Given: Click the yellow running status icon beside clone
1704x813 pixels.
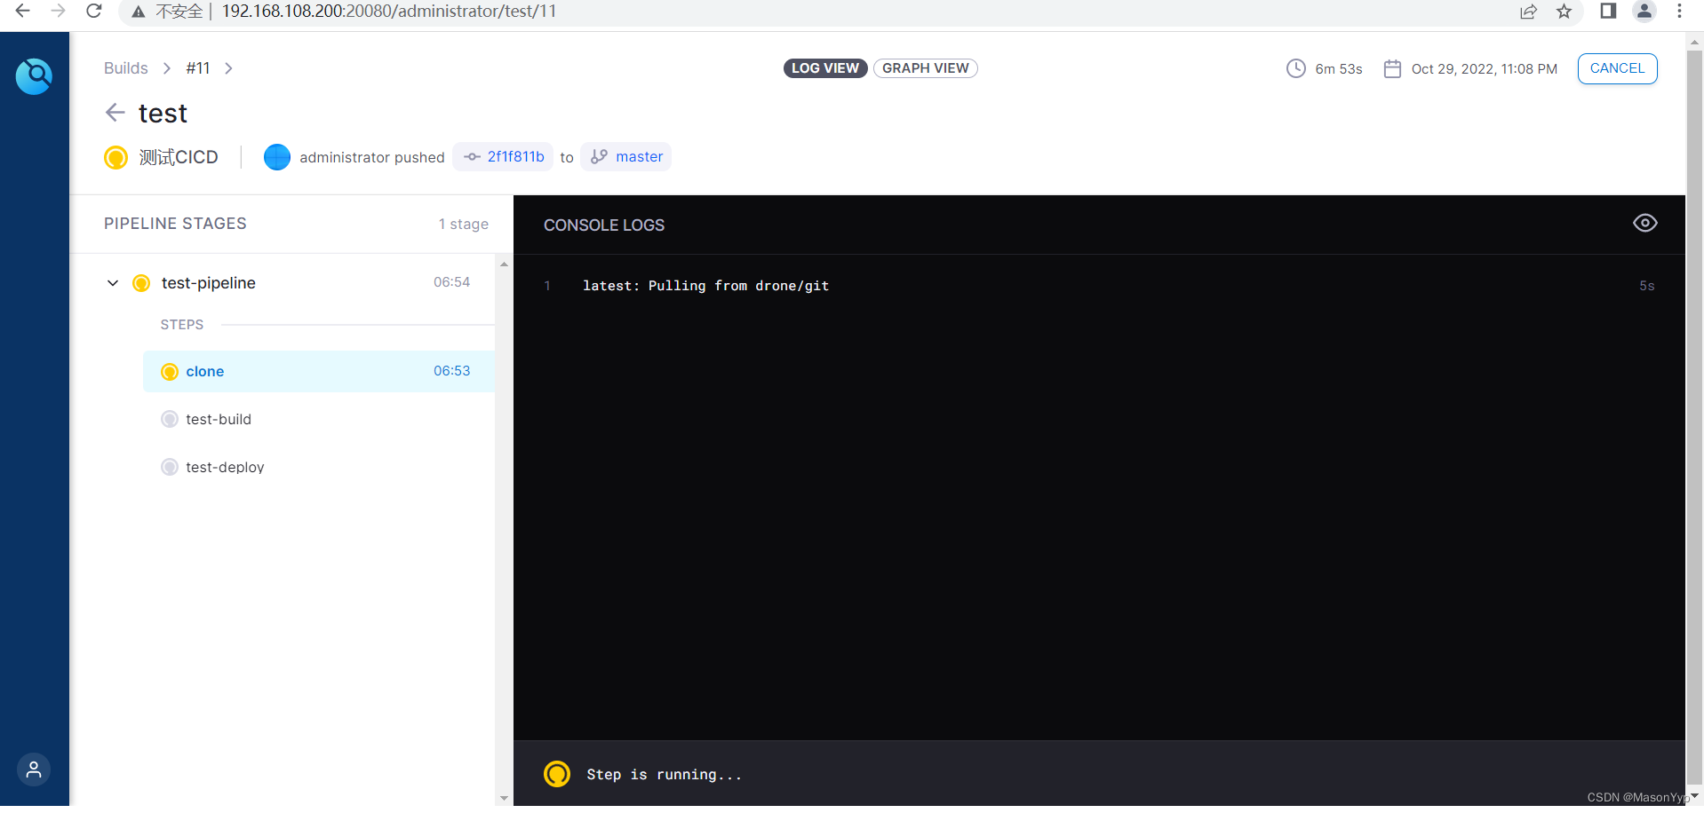Looking at the screenshot, I should coord(170,371).
